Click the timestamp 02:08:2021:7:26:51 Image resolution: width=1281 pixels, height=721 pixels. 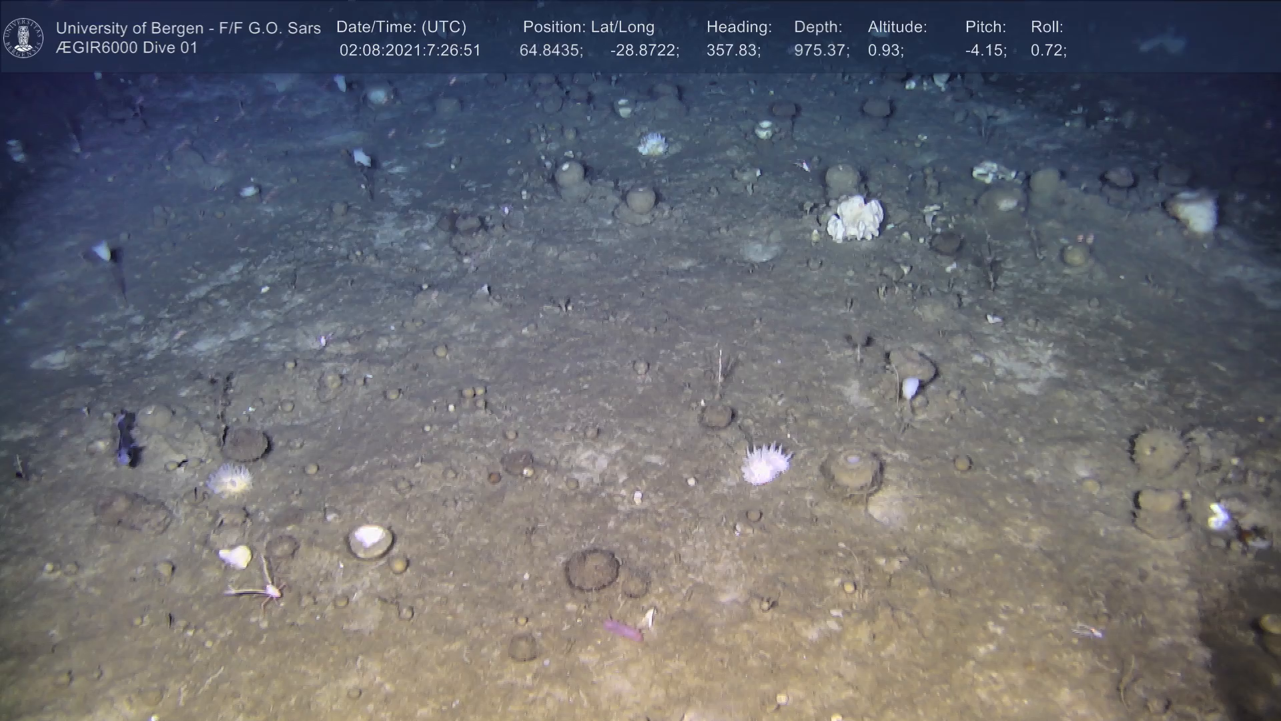click(410, 51)
